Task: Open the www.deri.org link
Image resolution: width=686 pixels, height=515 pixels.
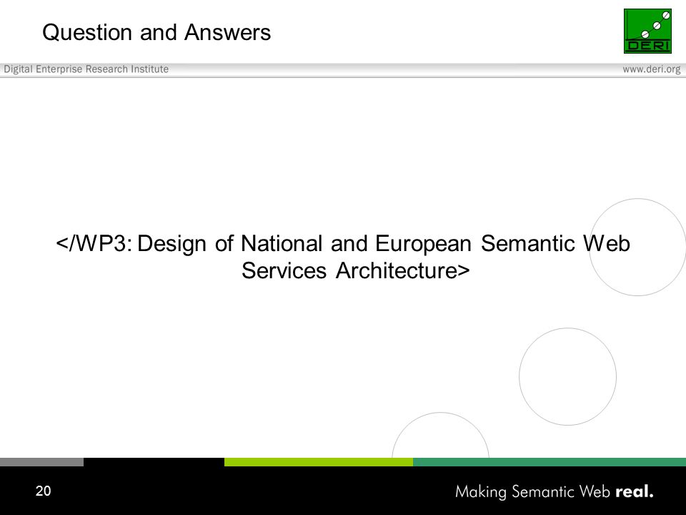Action: coord(652,69)
